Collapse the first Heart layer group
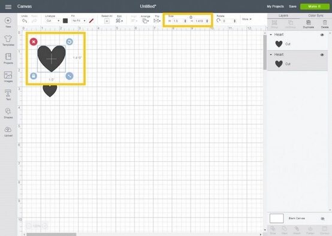Viewport: 332px width, 236px height. tap(271, 35)
